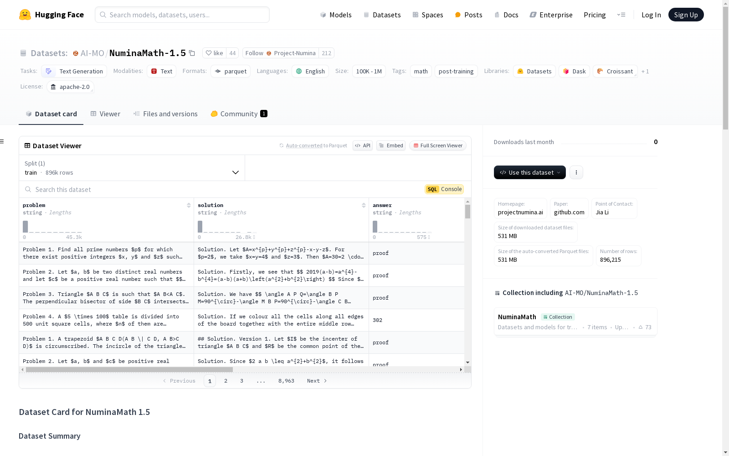Open Docs in the top navigation
729x456 pixels.
[506, 15]
